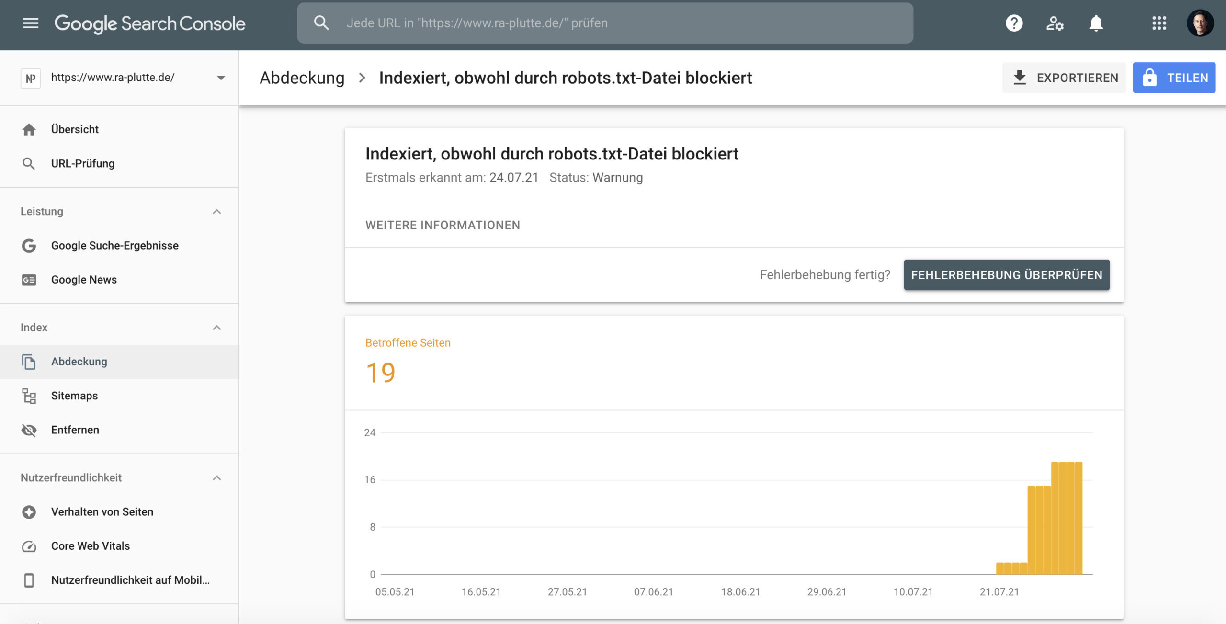1226x624 pixels.
Task: Open the notifications bell
Action: pos(1096,23)
